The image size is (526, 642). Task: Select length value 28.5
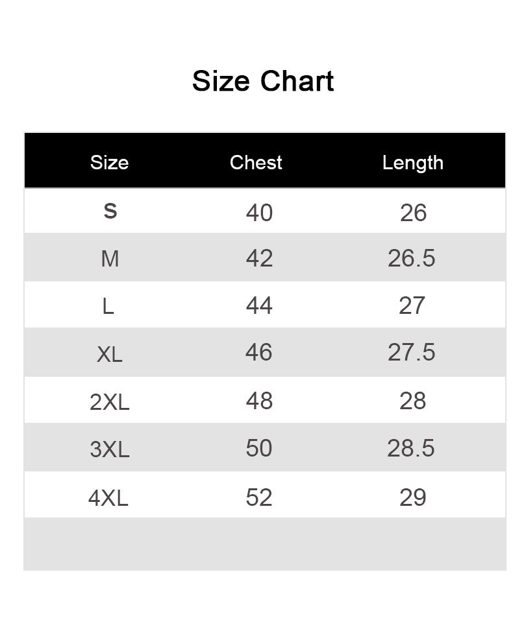(411, 448)
